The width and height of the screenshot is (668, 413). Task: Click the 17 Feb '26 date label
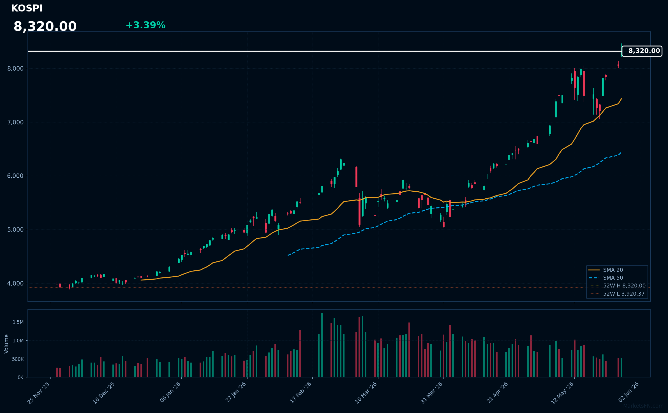point(301,393)
